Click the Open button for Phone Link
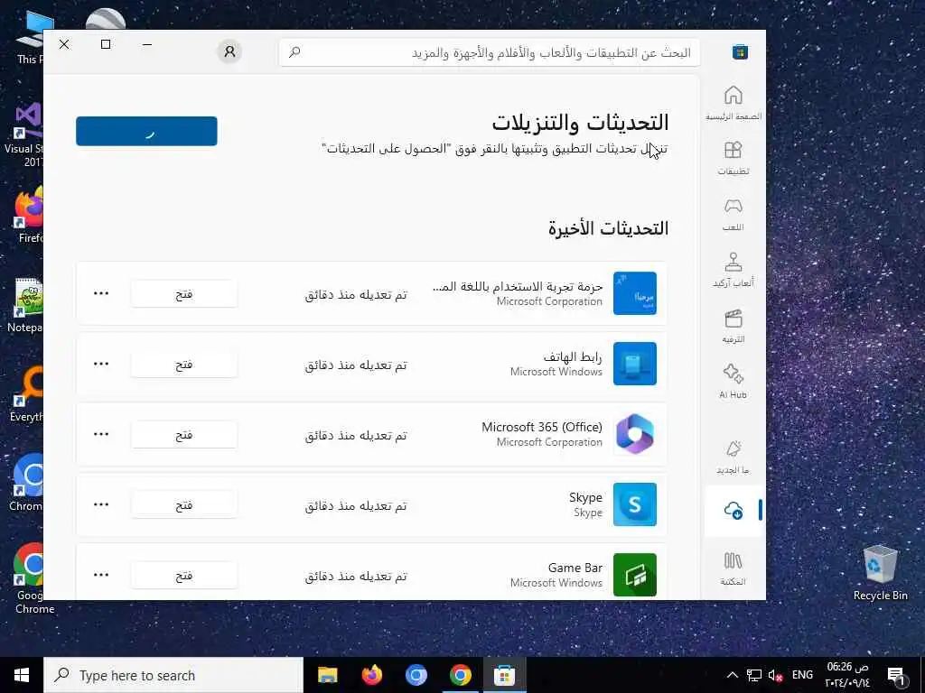 coord(184,365)
